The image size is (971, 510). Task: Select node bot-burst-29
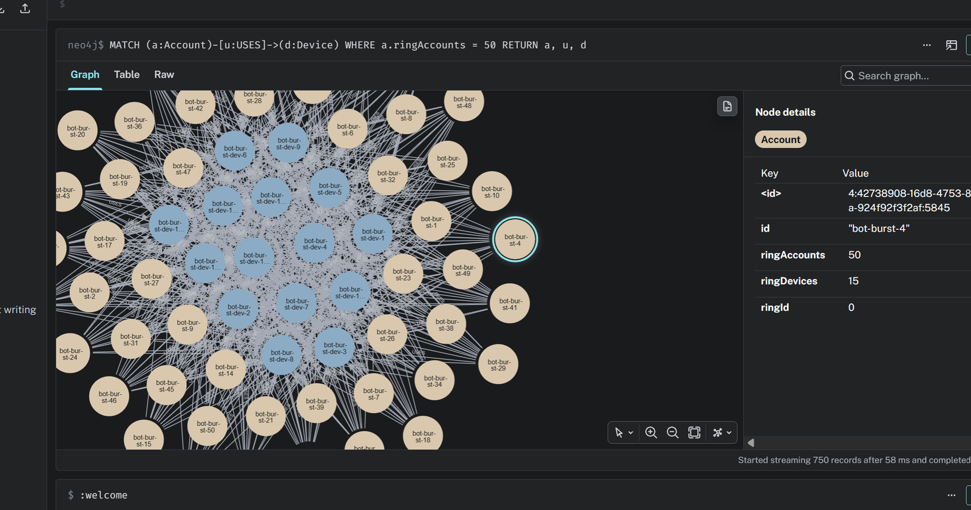pos(498,364)
